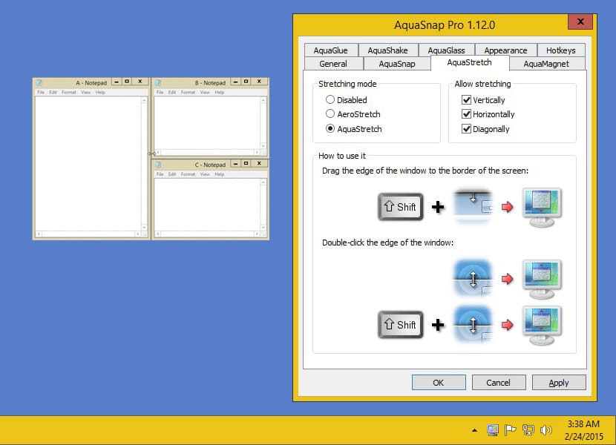Open File menu in B - Notepad
Viewport: 616px width, 445px height.
(160, 92)
